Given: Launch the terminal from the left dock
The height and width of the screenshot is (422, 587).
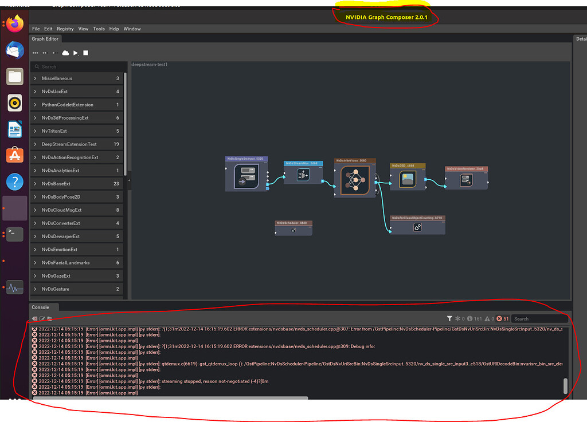Looking at the screenshot, I should point(14,234).
